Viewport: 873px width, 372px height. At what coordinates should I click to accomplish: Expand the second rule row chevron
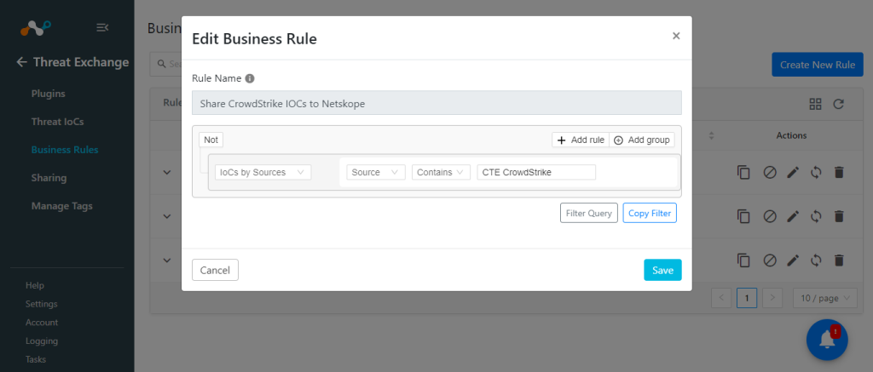[166, 216]
